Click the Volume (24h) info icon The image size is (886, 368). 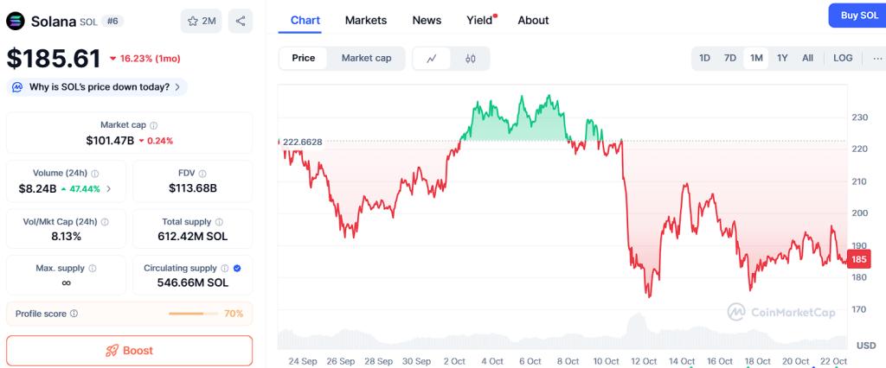pos(95,174)
